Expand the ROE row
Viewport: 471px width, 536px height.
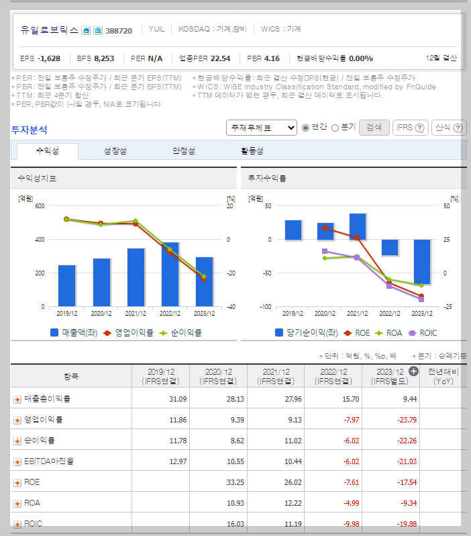click(17, 483)
